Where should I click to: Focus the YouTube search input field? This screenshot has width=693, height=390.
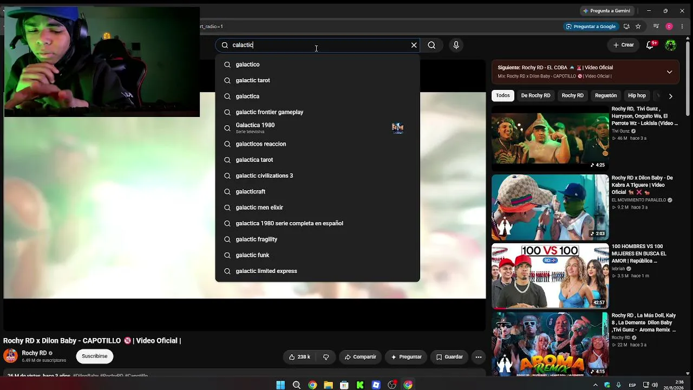point(318,45)
